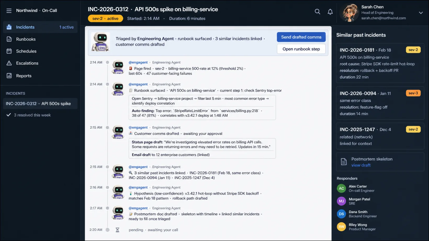Click the robot avatar beside 'Hypothesis' entry

pyautogui.click(x=118, y=192)
